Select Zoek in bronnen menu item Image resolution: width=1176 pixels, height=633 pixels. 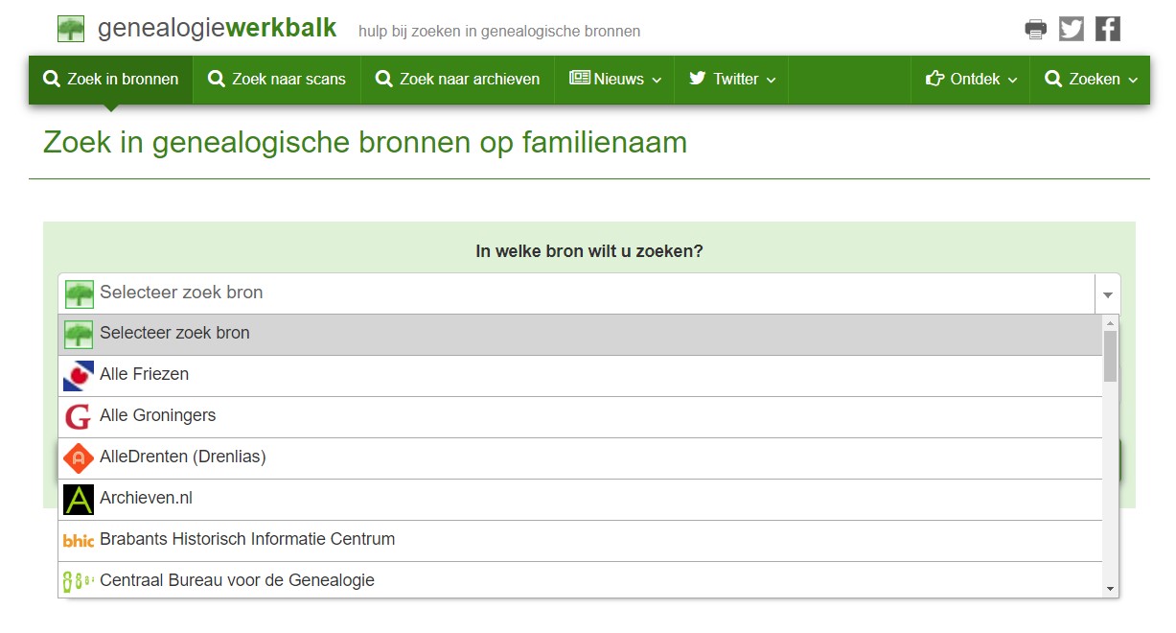click(111, 80)
